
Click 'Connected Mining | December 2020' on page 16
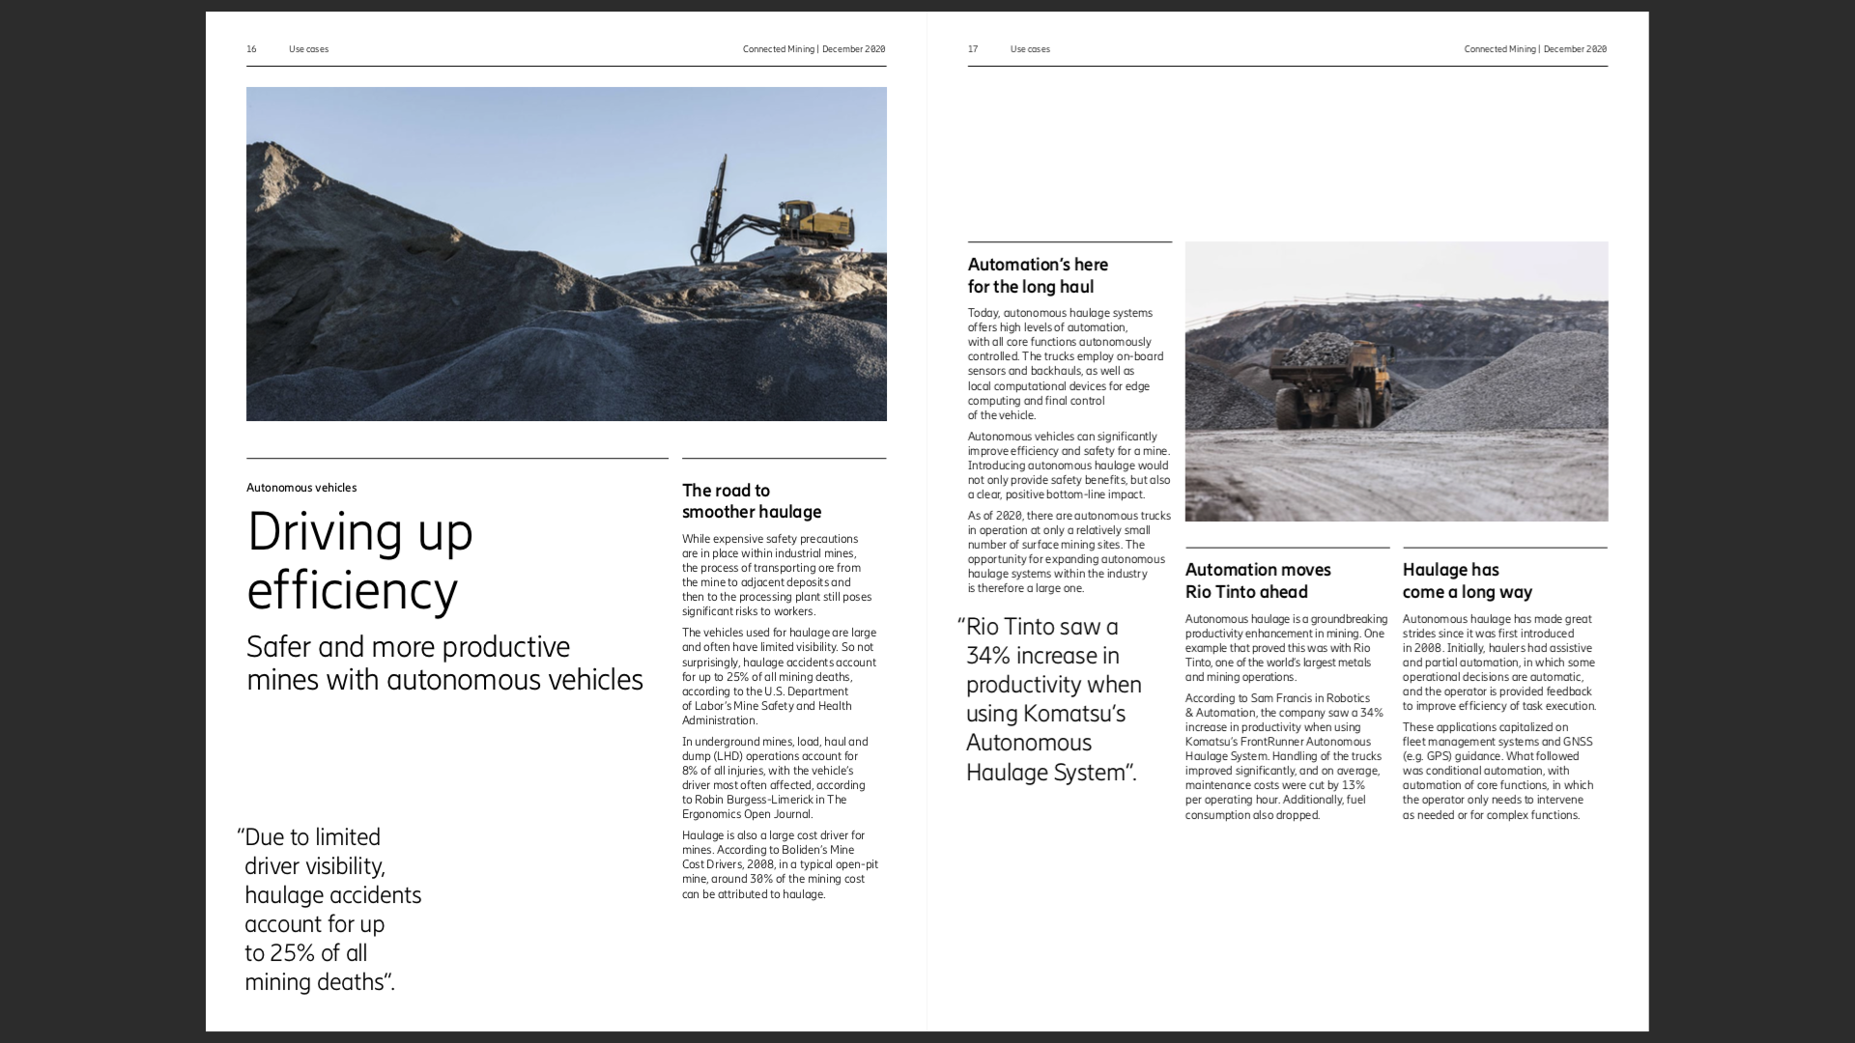813,49
